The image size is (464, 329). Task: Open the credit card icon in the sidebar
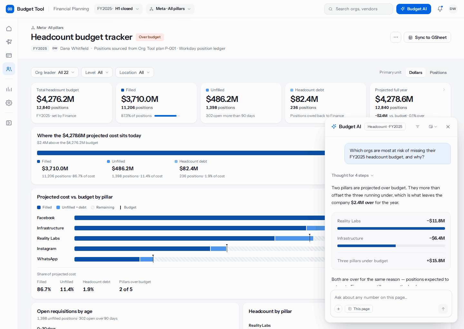pos(9,55)
